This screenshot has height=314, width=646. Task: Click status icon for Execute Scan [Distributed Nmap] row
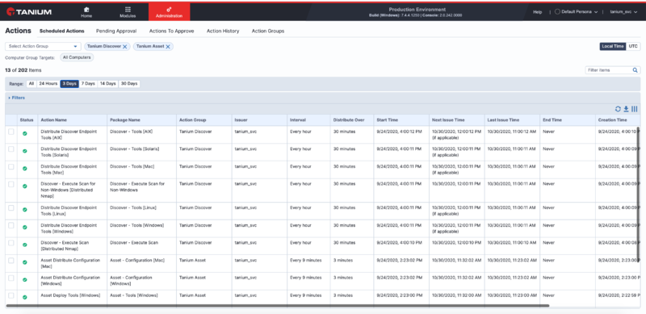25,245
